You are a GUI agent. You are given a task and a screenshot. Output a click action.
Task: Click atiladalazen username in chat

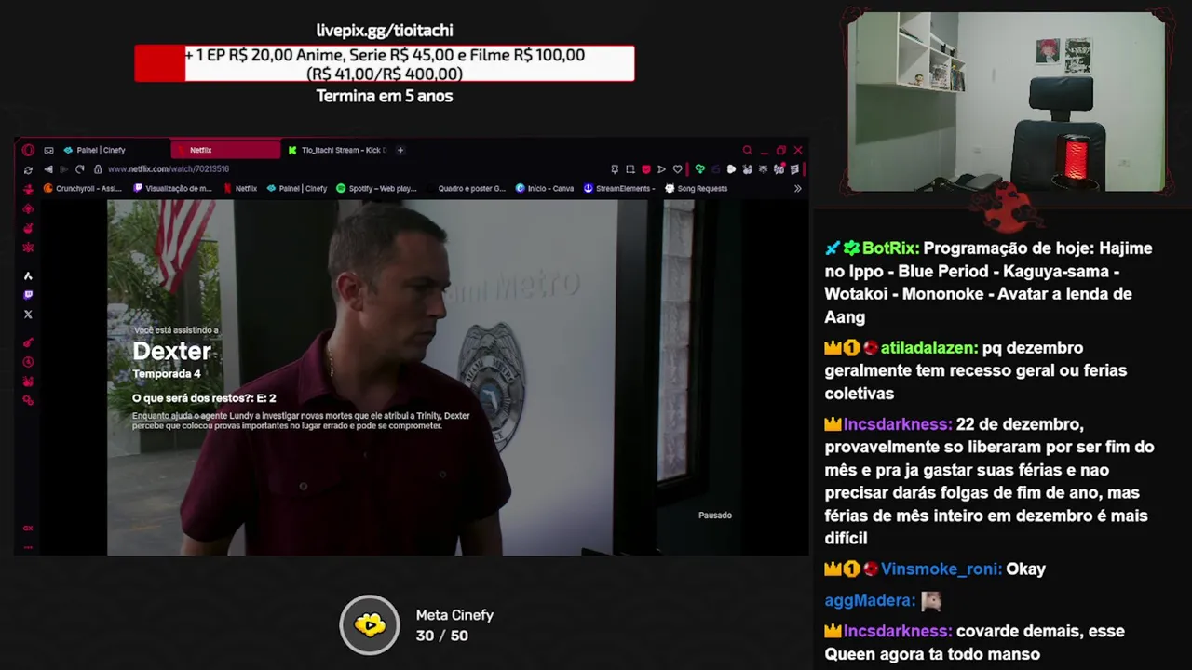pyautogui.click(x=928, y=348)
